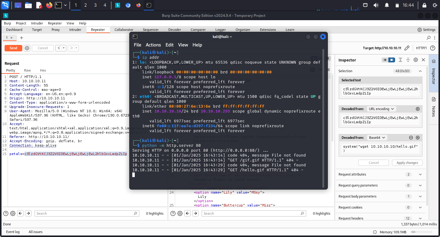Open the Notes side panel
The height and width of the screenshot is (237, 440).
tap(434, 107)
